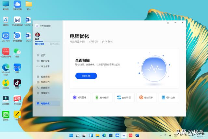Open 应用市场 app market in sidebar

click(45, 77)
